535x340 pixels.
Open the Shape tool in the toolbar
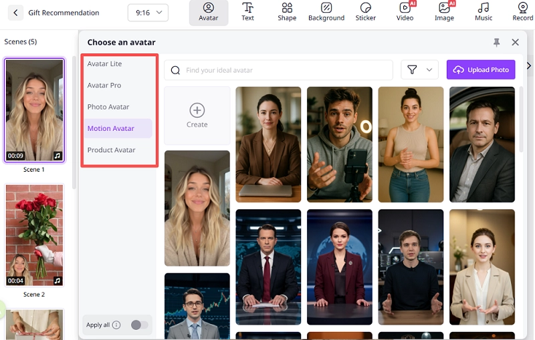[x=287, y=12]
